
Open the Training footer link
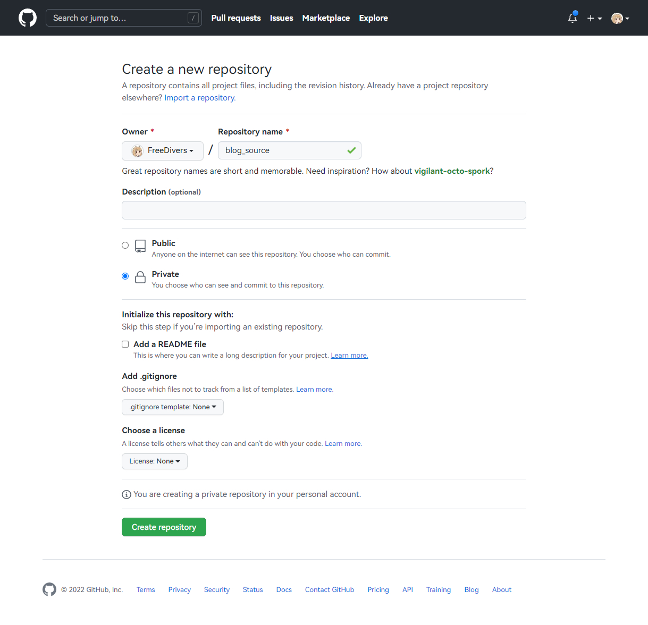tap(439, 590)
